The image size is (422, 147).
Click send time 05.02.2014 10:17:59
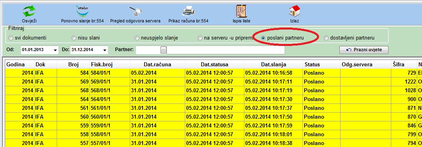274,125
